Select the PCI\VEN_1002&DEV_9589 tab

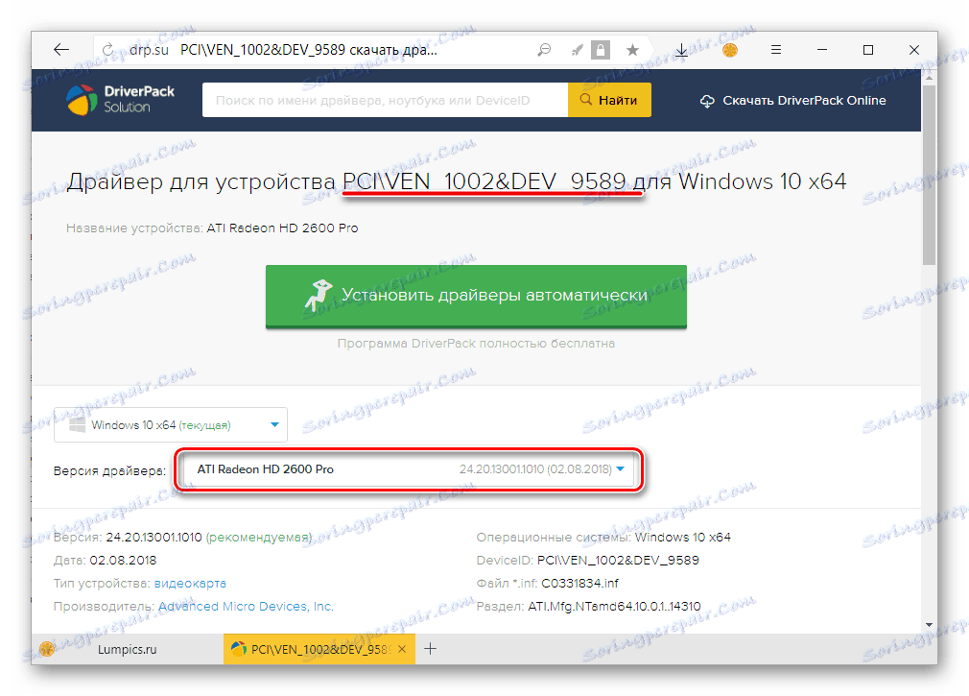point(317,649)
